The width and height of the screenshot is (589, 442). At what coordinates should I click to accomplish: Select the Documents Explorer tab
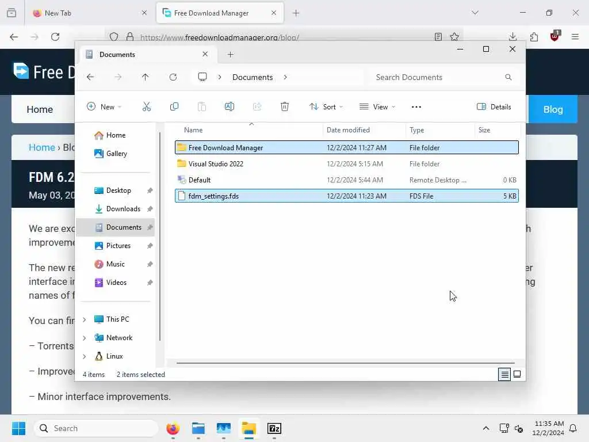point(147,55)
